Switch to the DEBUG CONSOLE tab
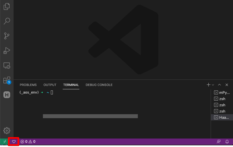Viewport: 233px width, 147px height. click(99, 85)
